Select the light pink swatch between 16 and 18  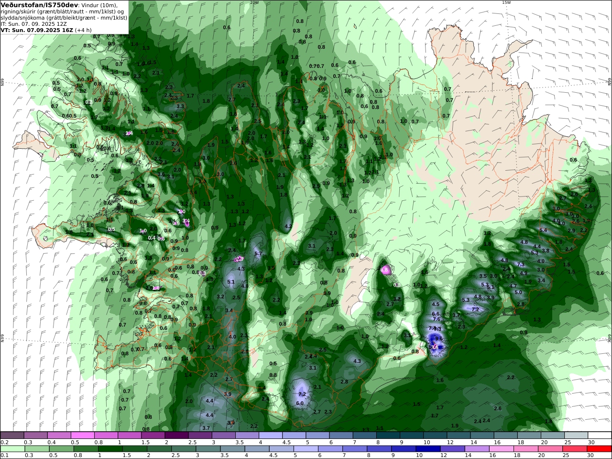[x=501, y=448]
